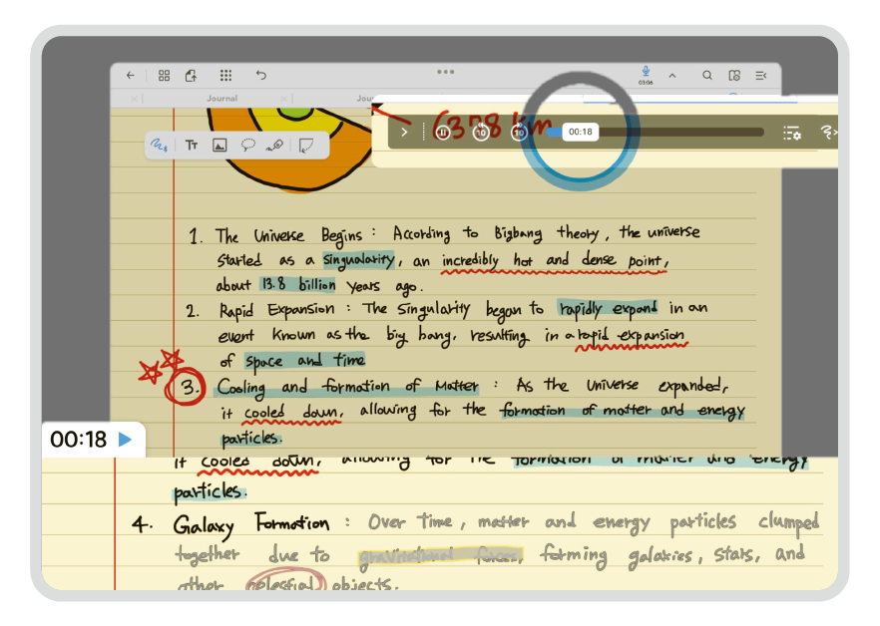Pause the audio playback
This screenshot has width=880, height=626.
tap(443, 133)
